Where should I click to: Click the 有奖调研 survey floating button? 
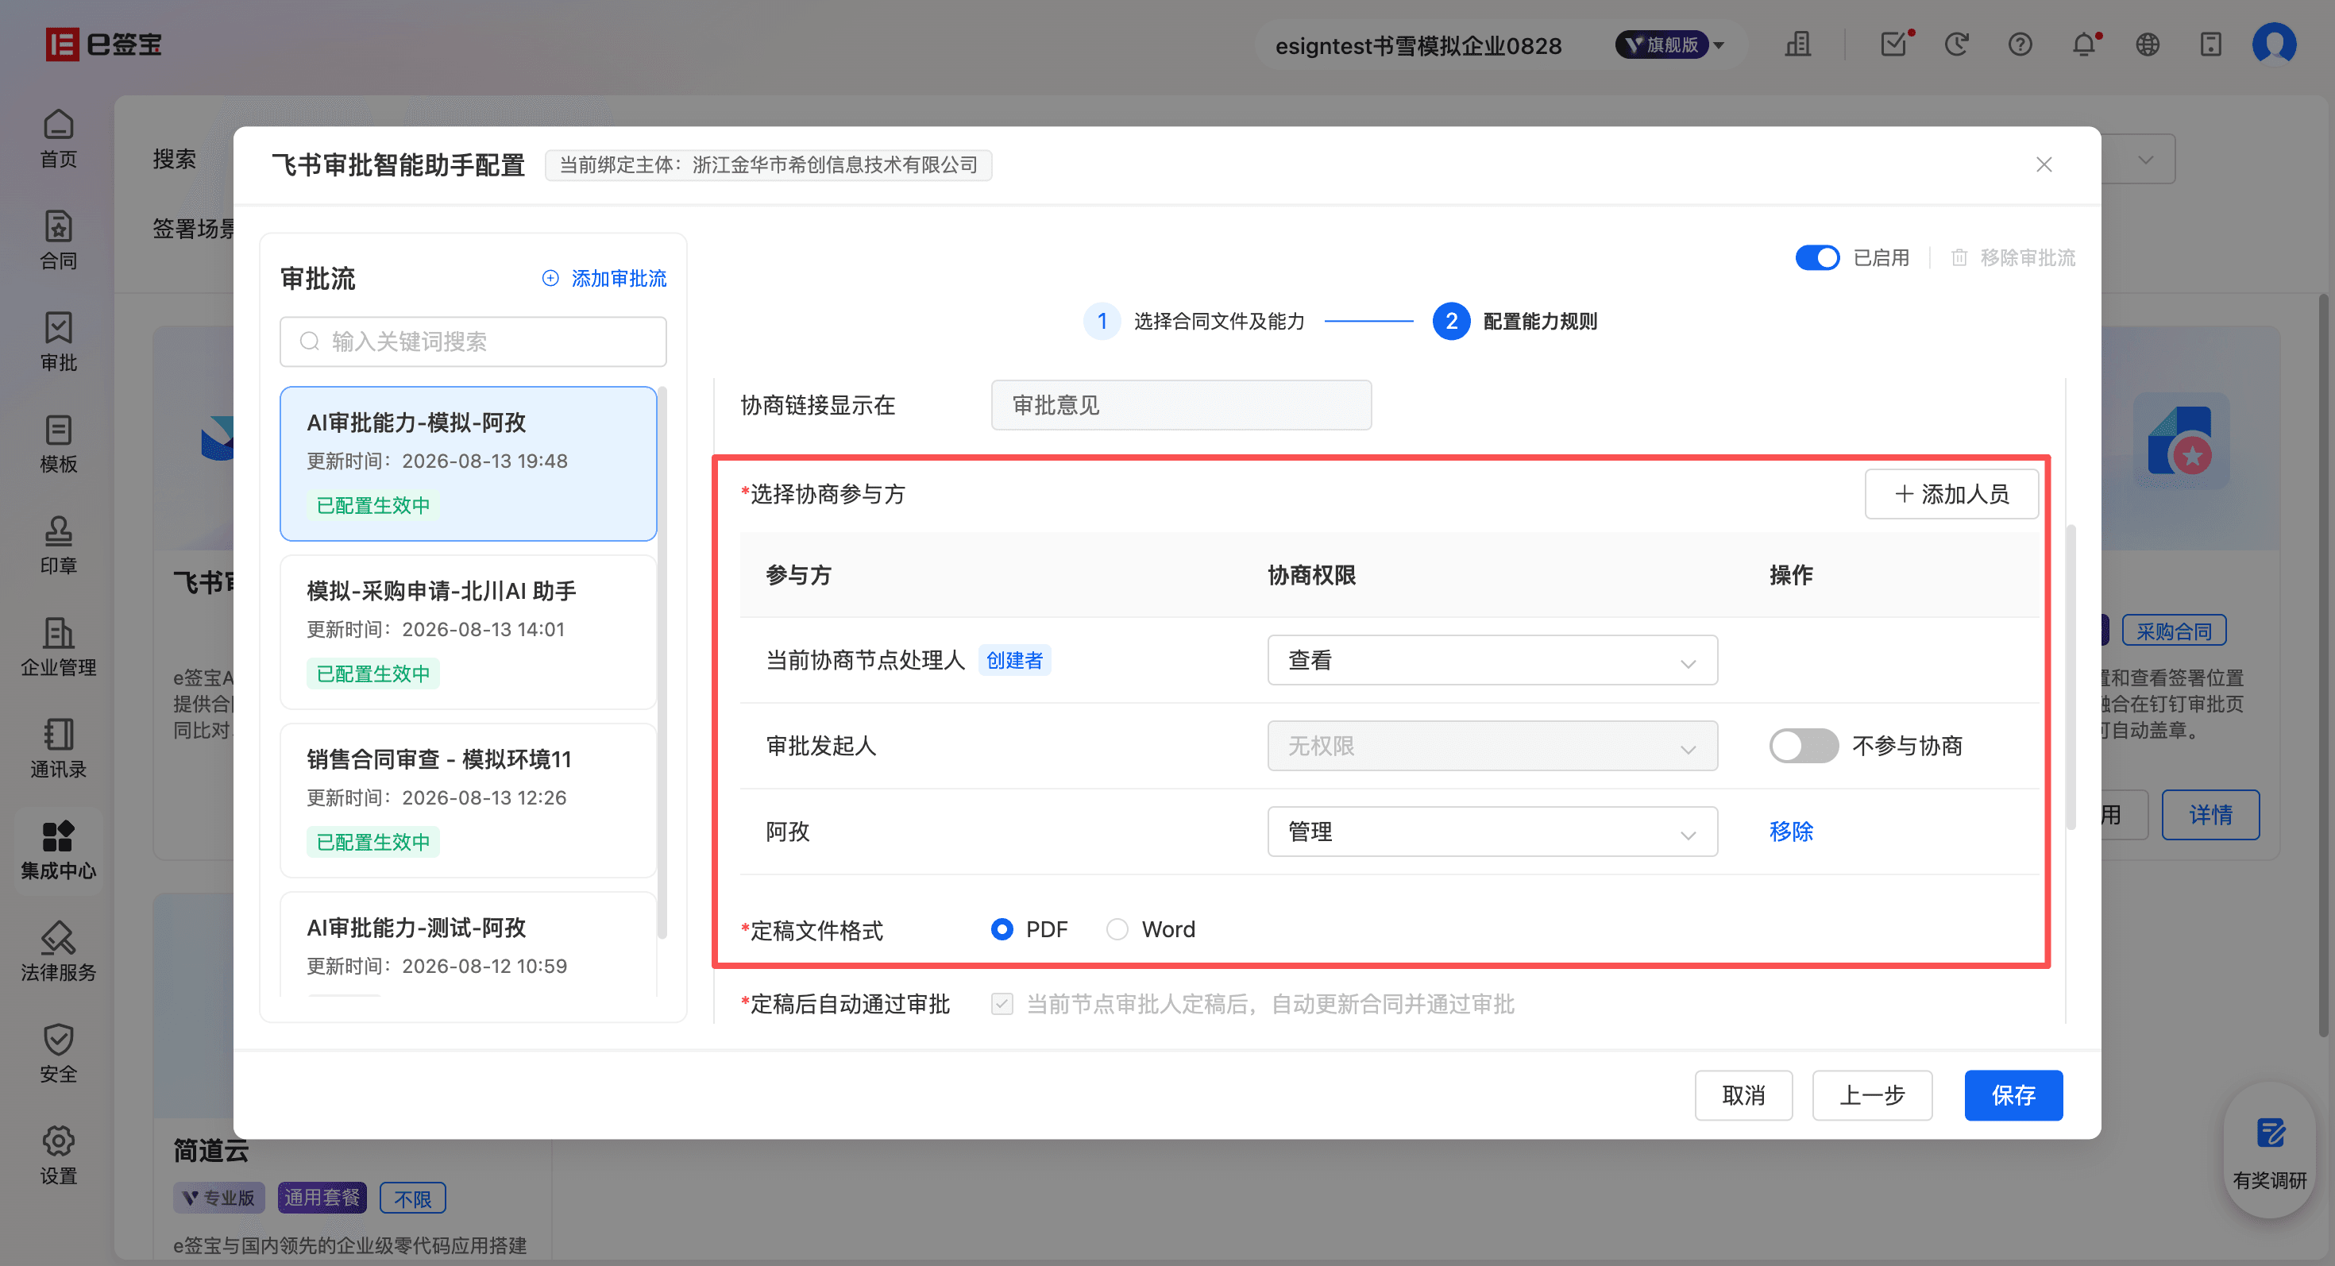click(x=2269, y=1151)
